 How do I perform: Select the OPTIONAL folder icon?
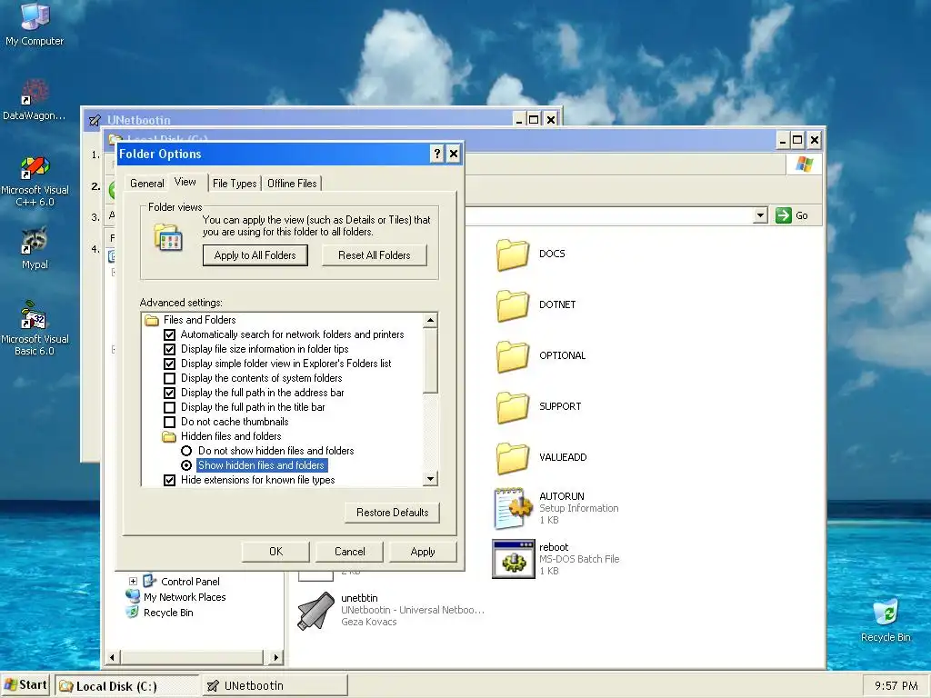click(x=513, y=356)
